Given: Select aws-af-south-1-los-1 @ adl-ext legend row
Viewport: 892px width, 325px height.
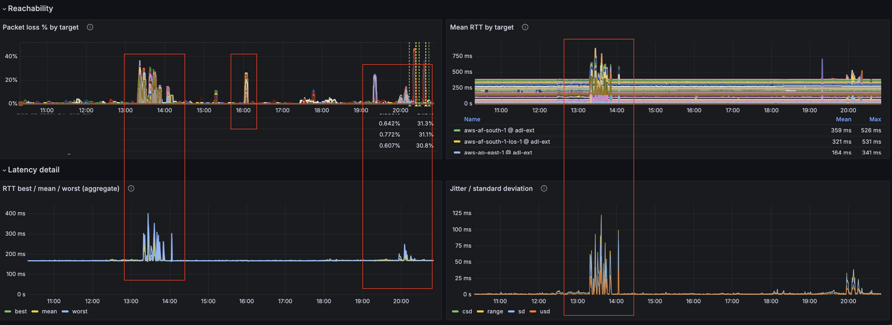Looking at the screenshot, I should (507, 142).
